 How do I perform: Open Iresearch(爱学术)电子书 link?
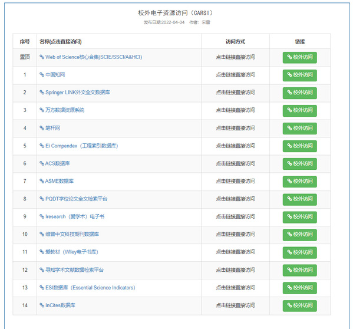click(72, 216)
